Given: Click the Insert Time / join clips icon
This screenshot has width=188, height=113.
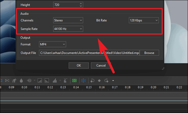Looking at the screenshot, I should click(7, 80).
